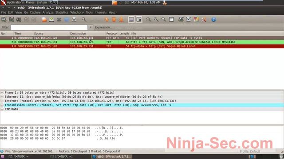Open the Internals menu
Screen dimensions: 284x159
click(x=101, y=12)
